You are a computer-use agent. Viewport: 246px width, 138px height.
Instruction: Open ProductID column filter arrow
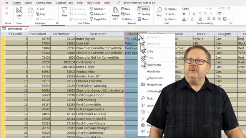[x=26, y=34]
